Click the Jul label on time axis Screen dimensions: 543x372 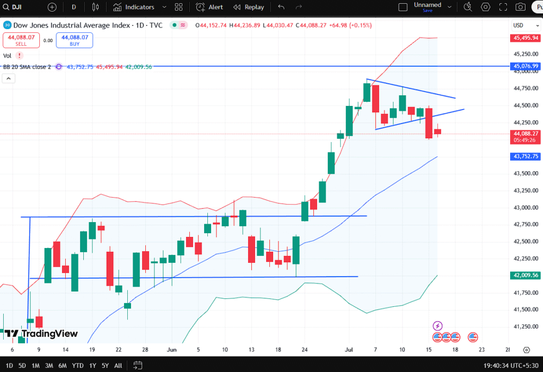coord(349,350)
